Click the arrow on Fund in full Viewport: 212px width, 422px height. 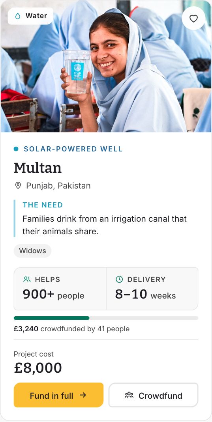coord(83,395)
